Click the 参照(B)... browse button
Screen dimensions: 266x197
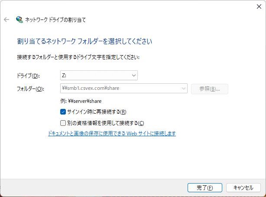tap(210, 89)
